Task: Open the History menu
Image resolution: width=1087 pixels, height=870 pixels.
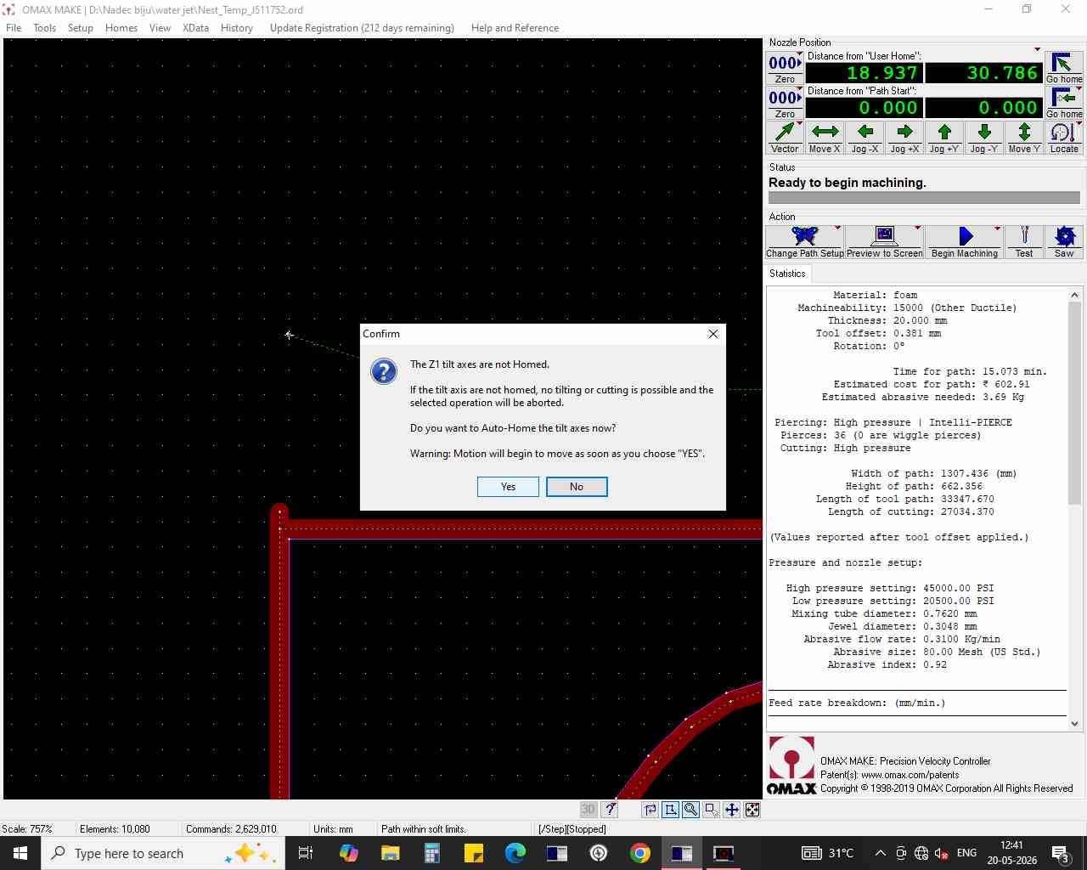Action: [x=237, y=28]
